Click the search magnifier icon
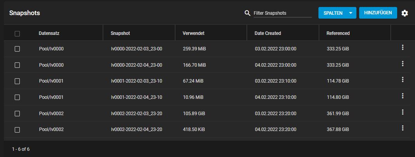 pos(247,13)
